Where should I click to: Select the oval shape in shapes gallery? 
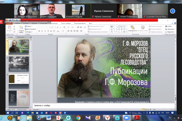pyautogui.click(x=122, y=26)
